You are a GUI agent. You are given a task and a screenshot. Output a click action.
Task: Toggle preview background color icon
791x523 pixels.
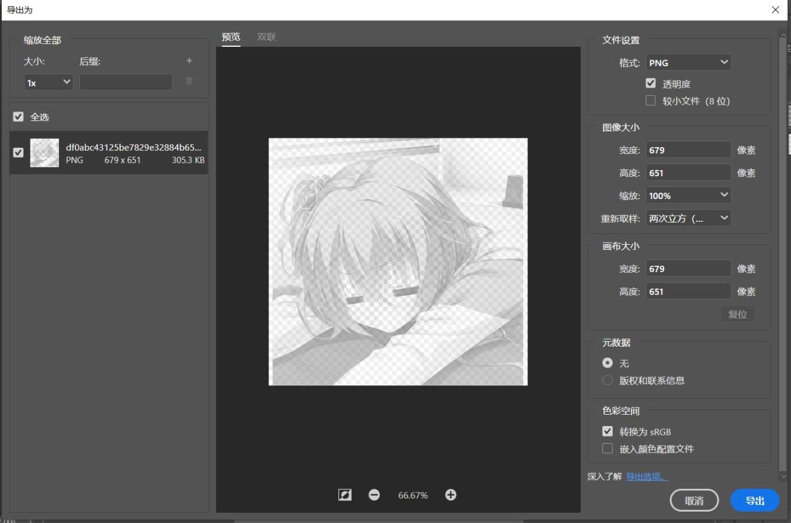coord(345,495)
